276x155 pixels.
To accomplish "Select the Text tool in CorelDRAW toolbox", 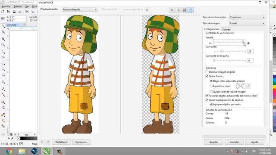I will tap(3, 82).
